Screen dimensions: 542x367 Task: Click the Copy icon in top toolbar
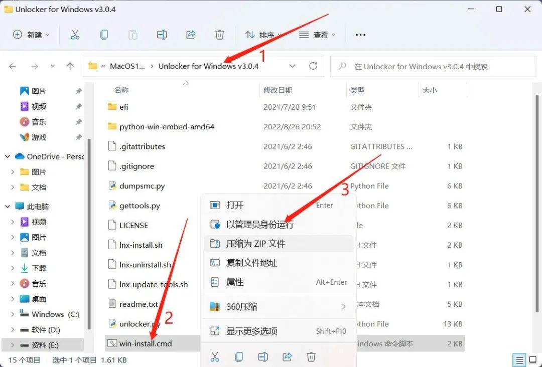click(x=104, y=35)
